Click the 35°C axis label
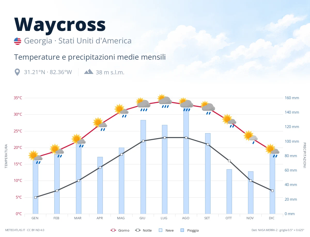 [x=18, y=98]
